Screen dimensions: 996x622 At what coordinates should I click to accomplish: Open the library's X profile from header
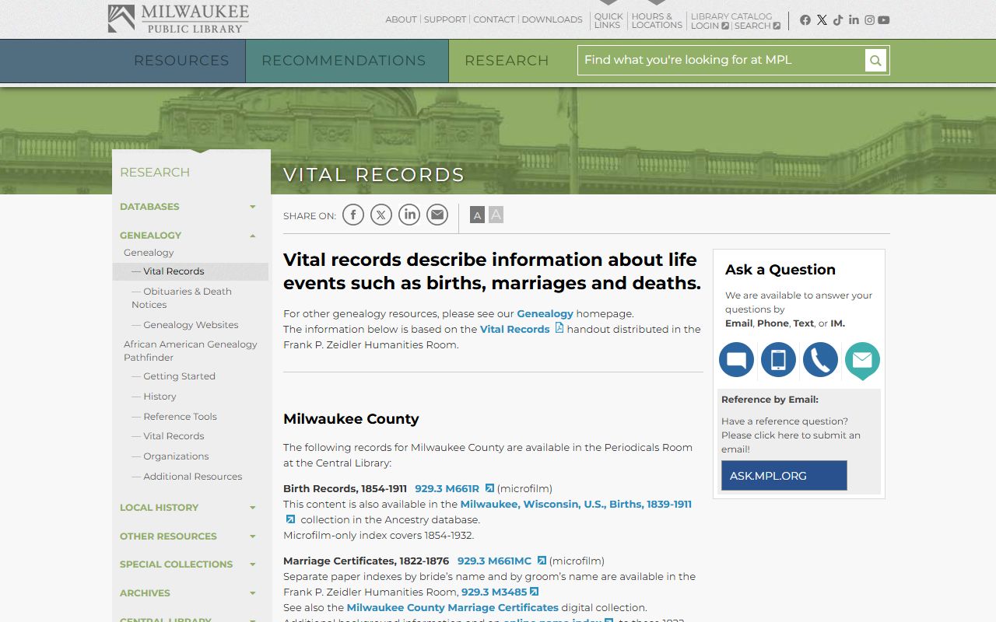pyautogui.click(x=822, y=20)
